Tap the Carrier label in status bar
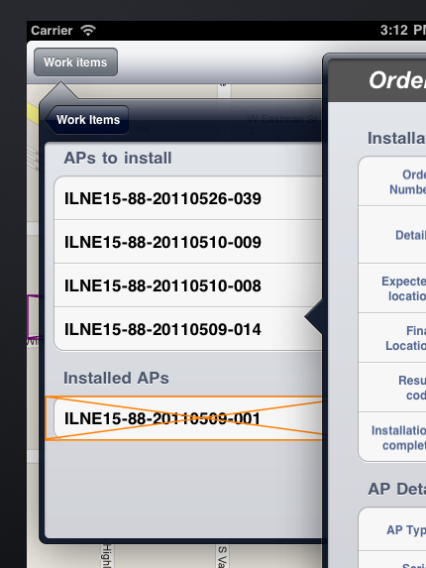 [x=52, y=31]
